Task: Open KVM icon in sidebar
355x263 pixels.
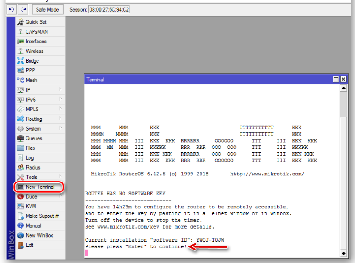Action: tap(21, 206)
